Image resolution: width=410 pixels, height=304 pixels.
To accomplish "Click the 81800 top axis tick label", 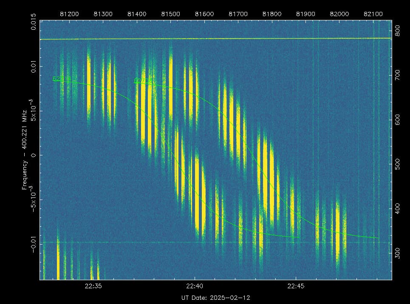I will pos(271,14).
